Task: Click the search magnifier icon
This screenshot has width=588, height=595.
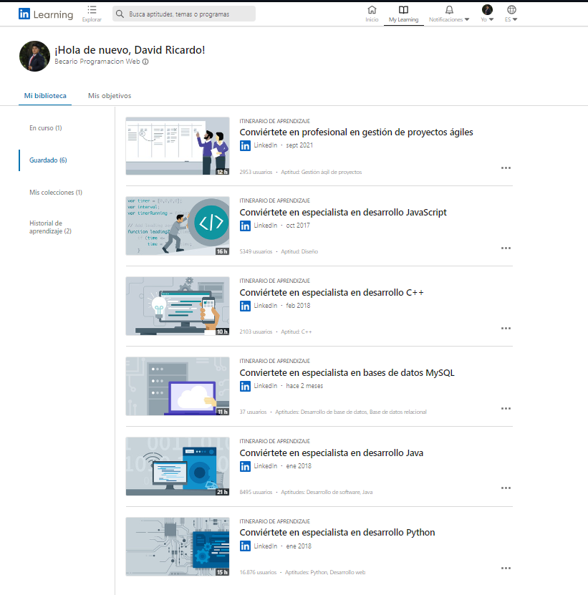Action: (120, 14)
